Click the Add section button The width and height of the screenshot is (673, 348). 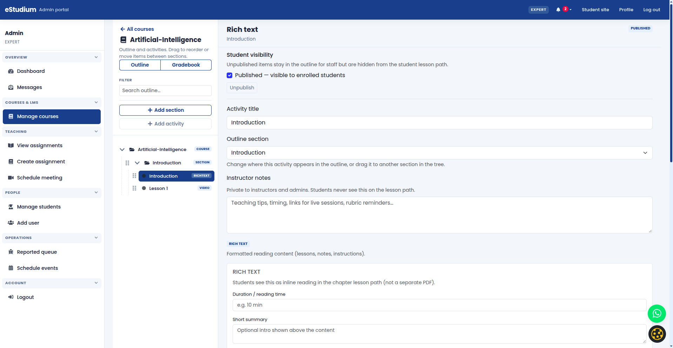165,110
